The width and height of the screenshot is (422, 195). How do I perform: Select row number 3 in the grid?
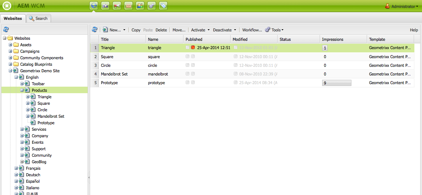(95, 65)
